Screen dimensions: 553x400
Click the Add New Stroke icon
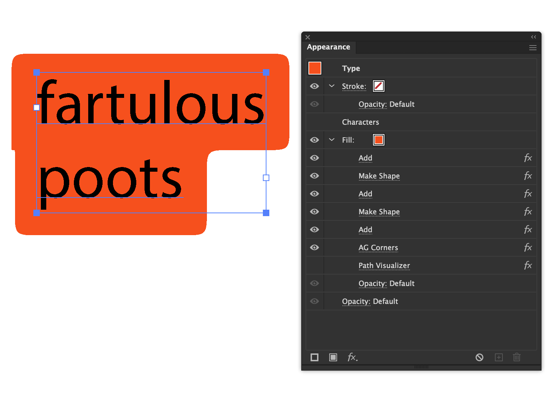(315, 357)
